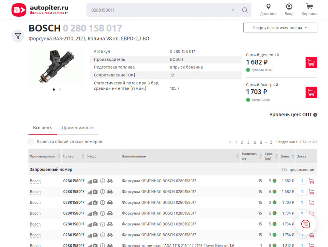This screenshot has width=328, height=247.
Task: Open the Вход login icon
Action: click(289, 10)
